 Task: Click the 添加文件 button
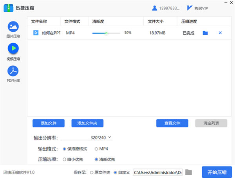pyautogui.click(x=49, y=123)
